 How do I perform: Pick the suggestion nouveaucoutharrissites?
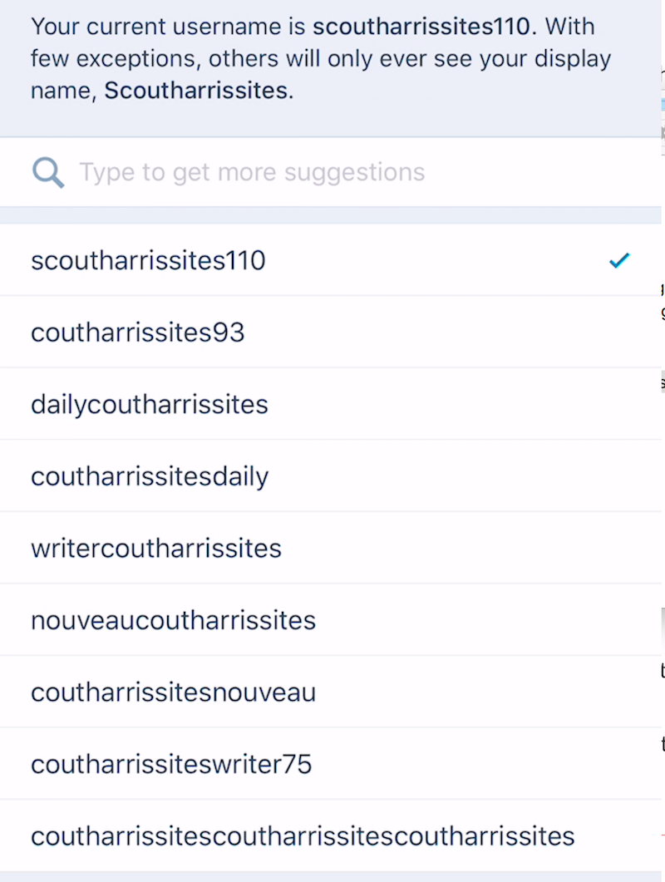(x=173, y=619)
